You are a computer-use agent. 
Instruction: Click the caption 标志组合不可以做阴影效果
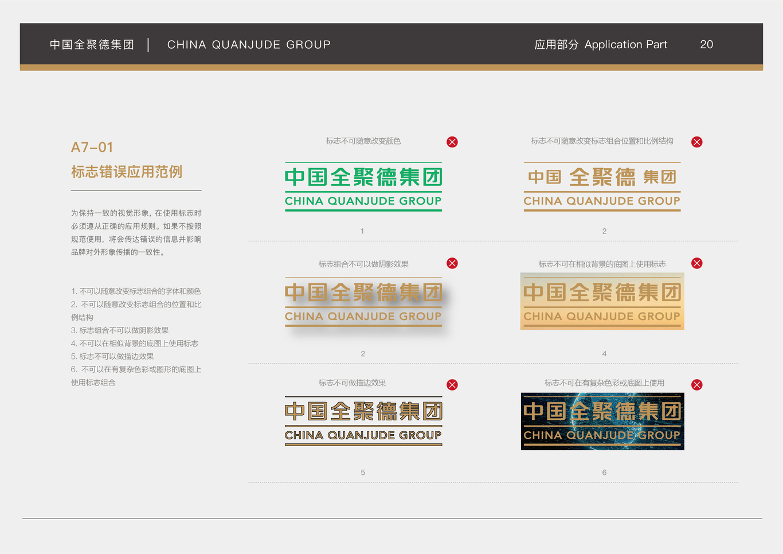363,264
